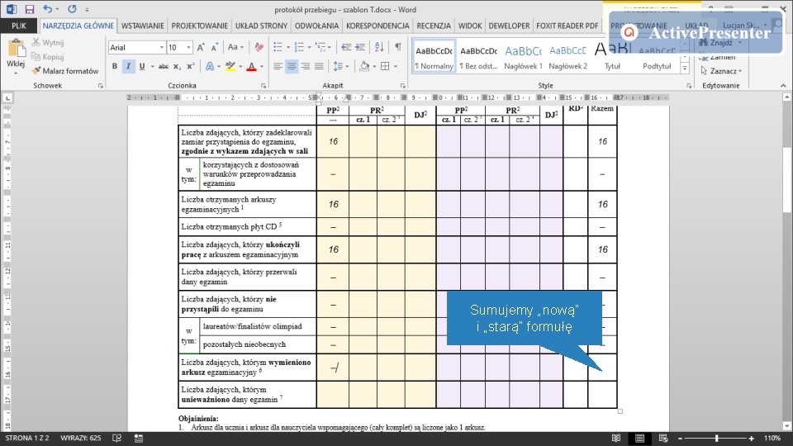Toggle italic formatting
The width and height of the screenshot is (793, 446).
(x=129, y=66)
